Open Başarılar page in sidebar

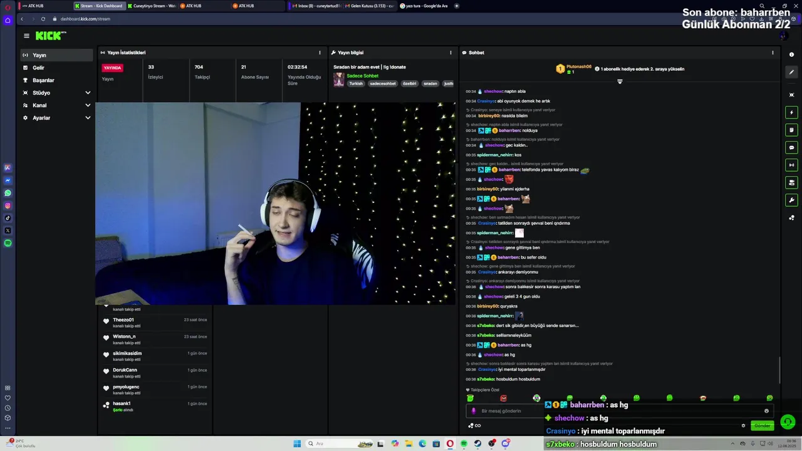56,80
